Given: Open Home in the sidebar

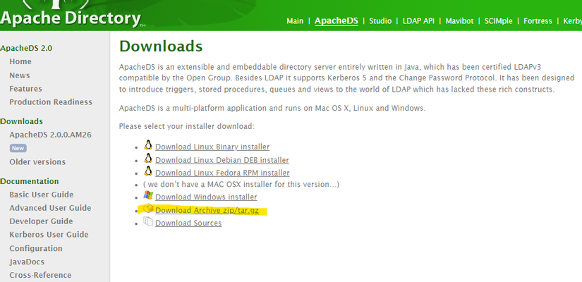Looking at the screenshot, I should click(20, 61).
